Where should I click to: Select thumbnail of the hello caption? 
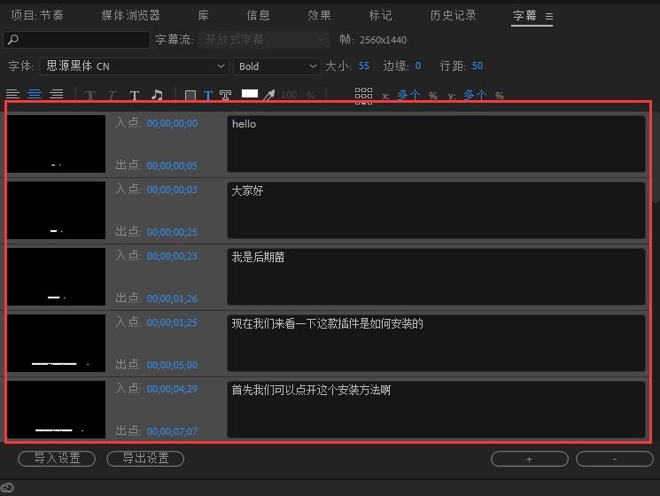tap(56, 143)
